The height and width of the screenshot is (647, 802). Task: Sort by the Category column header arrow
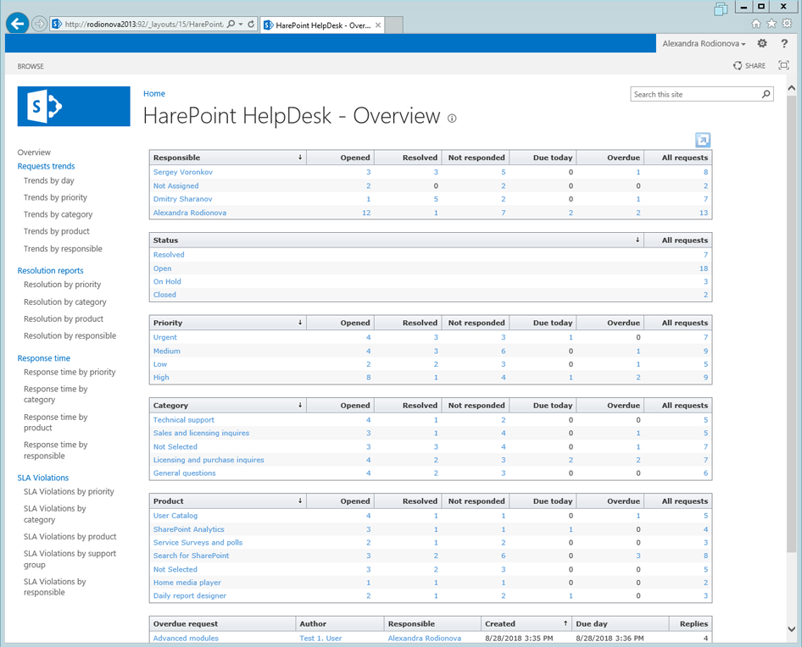point(300,406)
